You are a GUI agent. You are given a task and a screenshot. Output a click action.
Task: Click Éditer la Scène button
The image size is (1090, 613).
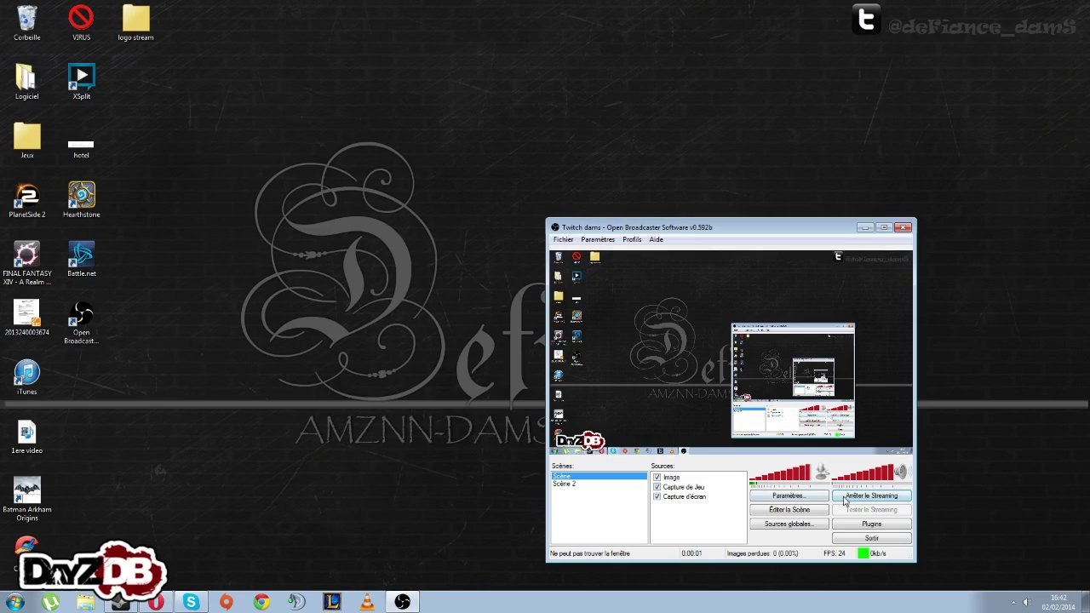[x=789, y=510]
